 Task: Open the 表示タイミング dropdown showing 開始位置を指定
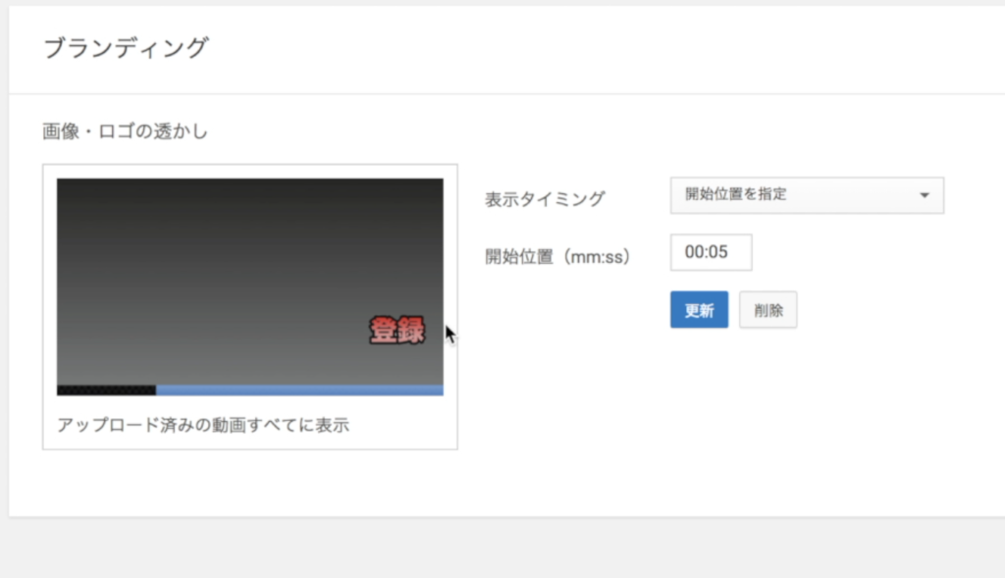pyautogui.click(x=807, y=195)
